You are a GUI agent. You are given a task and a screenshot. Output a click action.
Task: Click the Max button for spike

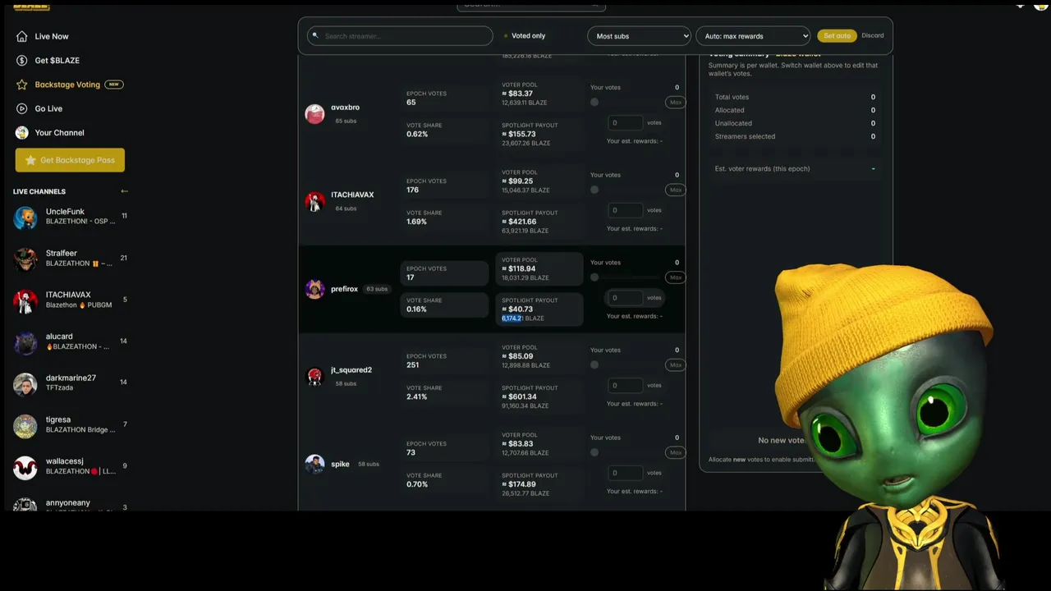click(x=676, y=452)
